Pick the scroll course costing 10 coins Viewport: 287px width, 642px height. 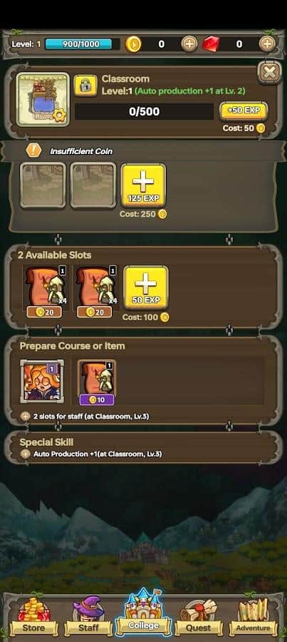(x=96, y=382)
